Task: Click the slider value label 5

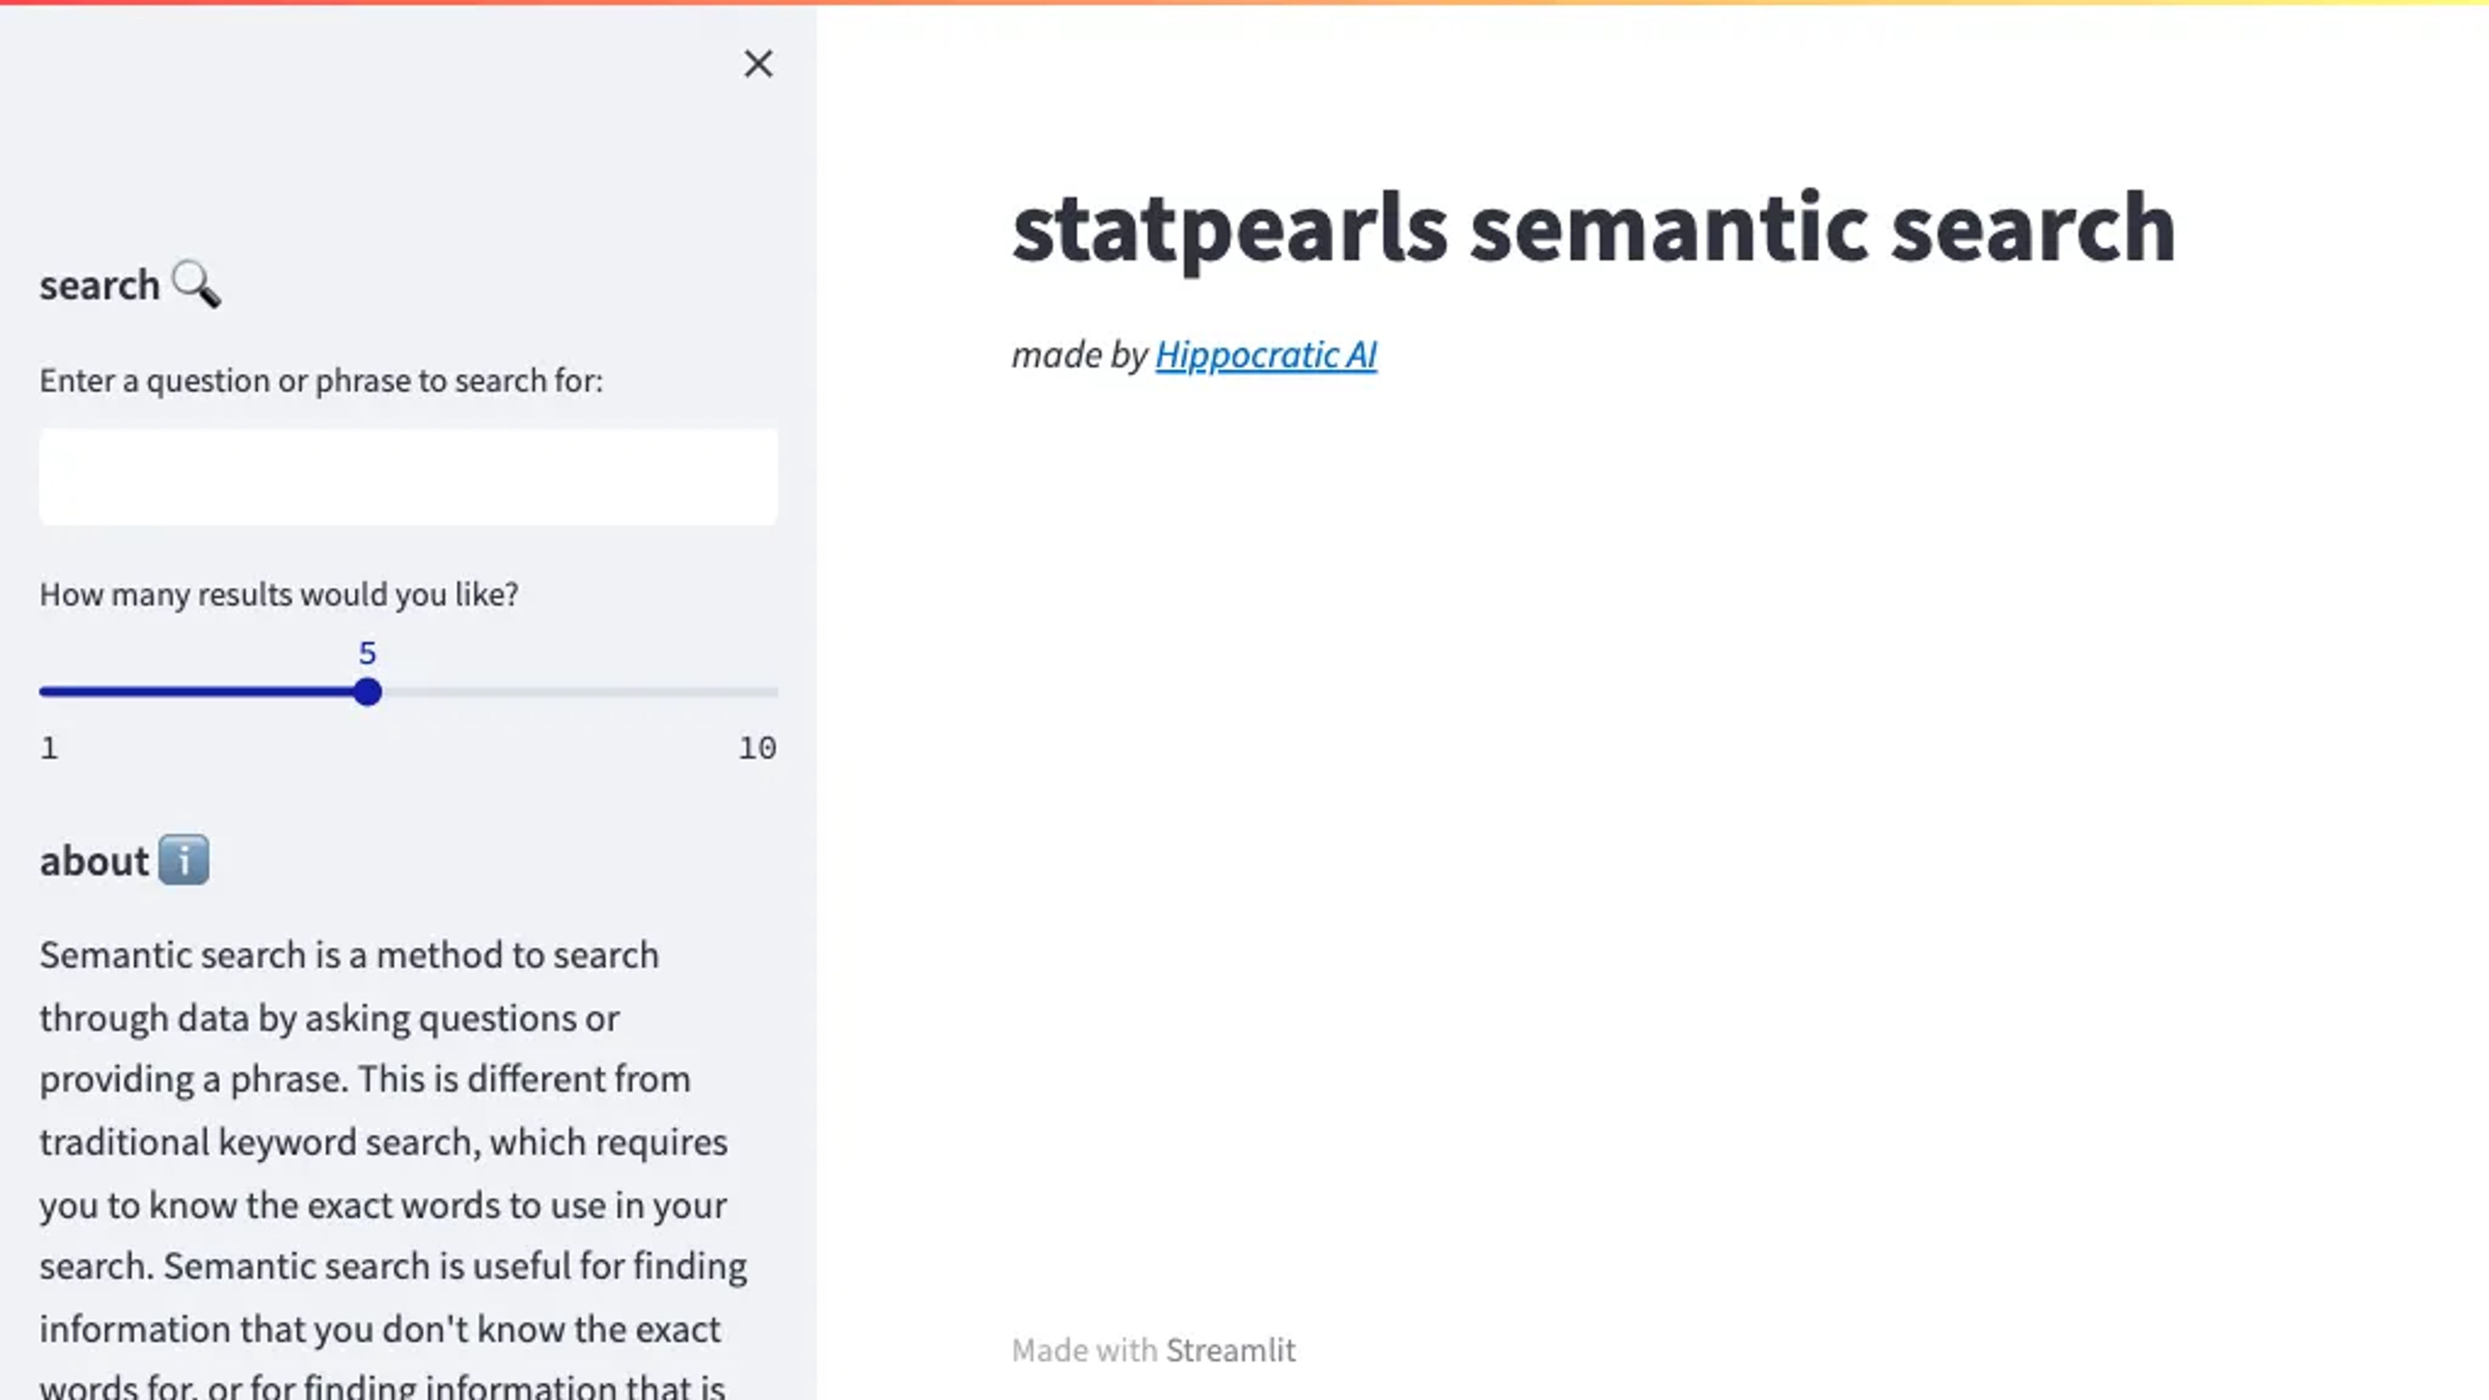Action: [367, 653]
